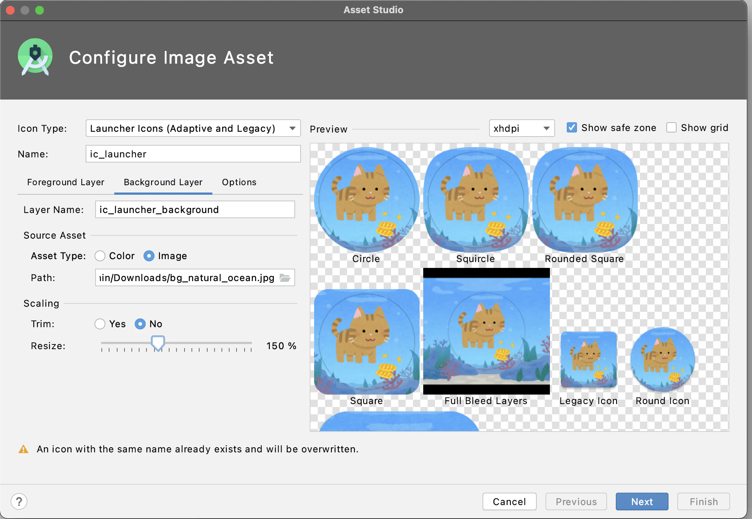This screenshot has width=752, height=519.
Task: Click the Android Studio logo icon
Action: coord(35,57)
